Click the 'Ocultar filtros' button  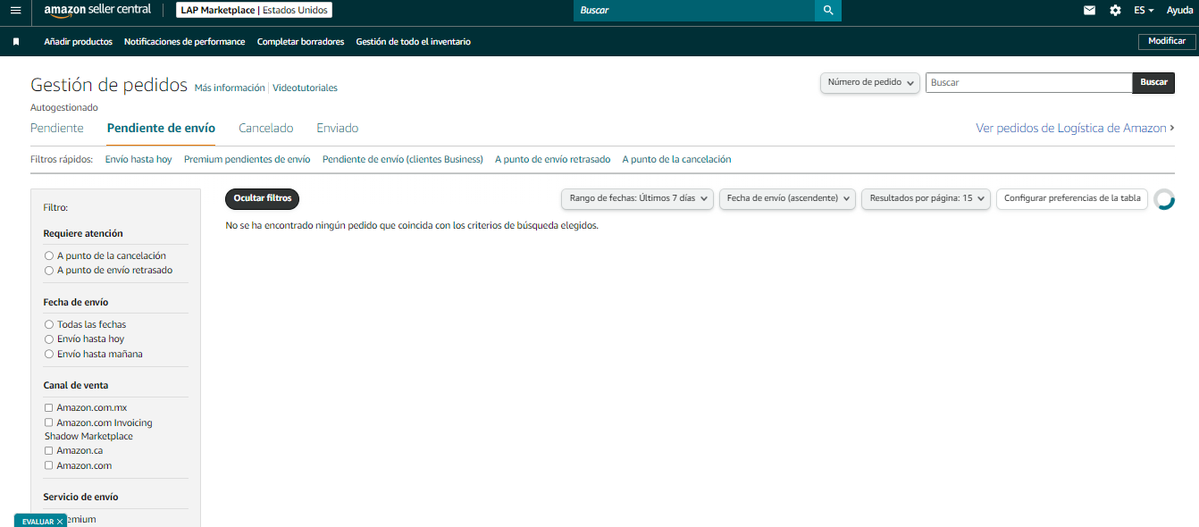pos(263,198)
